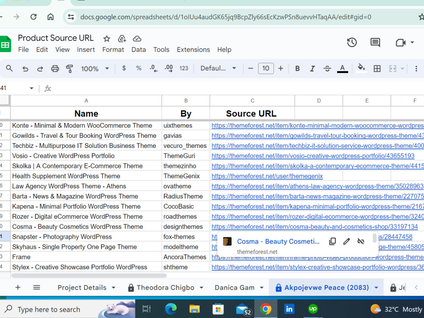Toggle italic formatting
This screenshot has width=424, height=318.
pos(312,68)
